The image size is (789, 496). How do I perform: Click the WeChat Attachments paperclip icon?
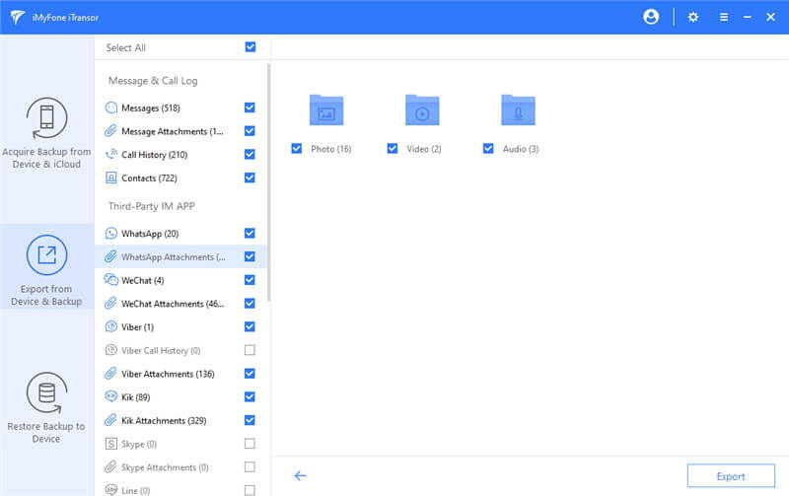pyautogui.click(x=110, y=304)
